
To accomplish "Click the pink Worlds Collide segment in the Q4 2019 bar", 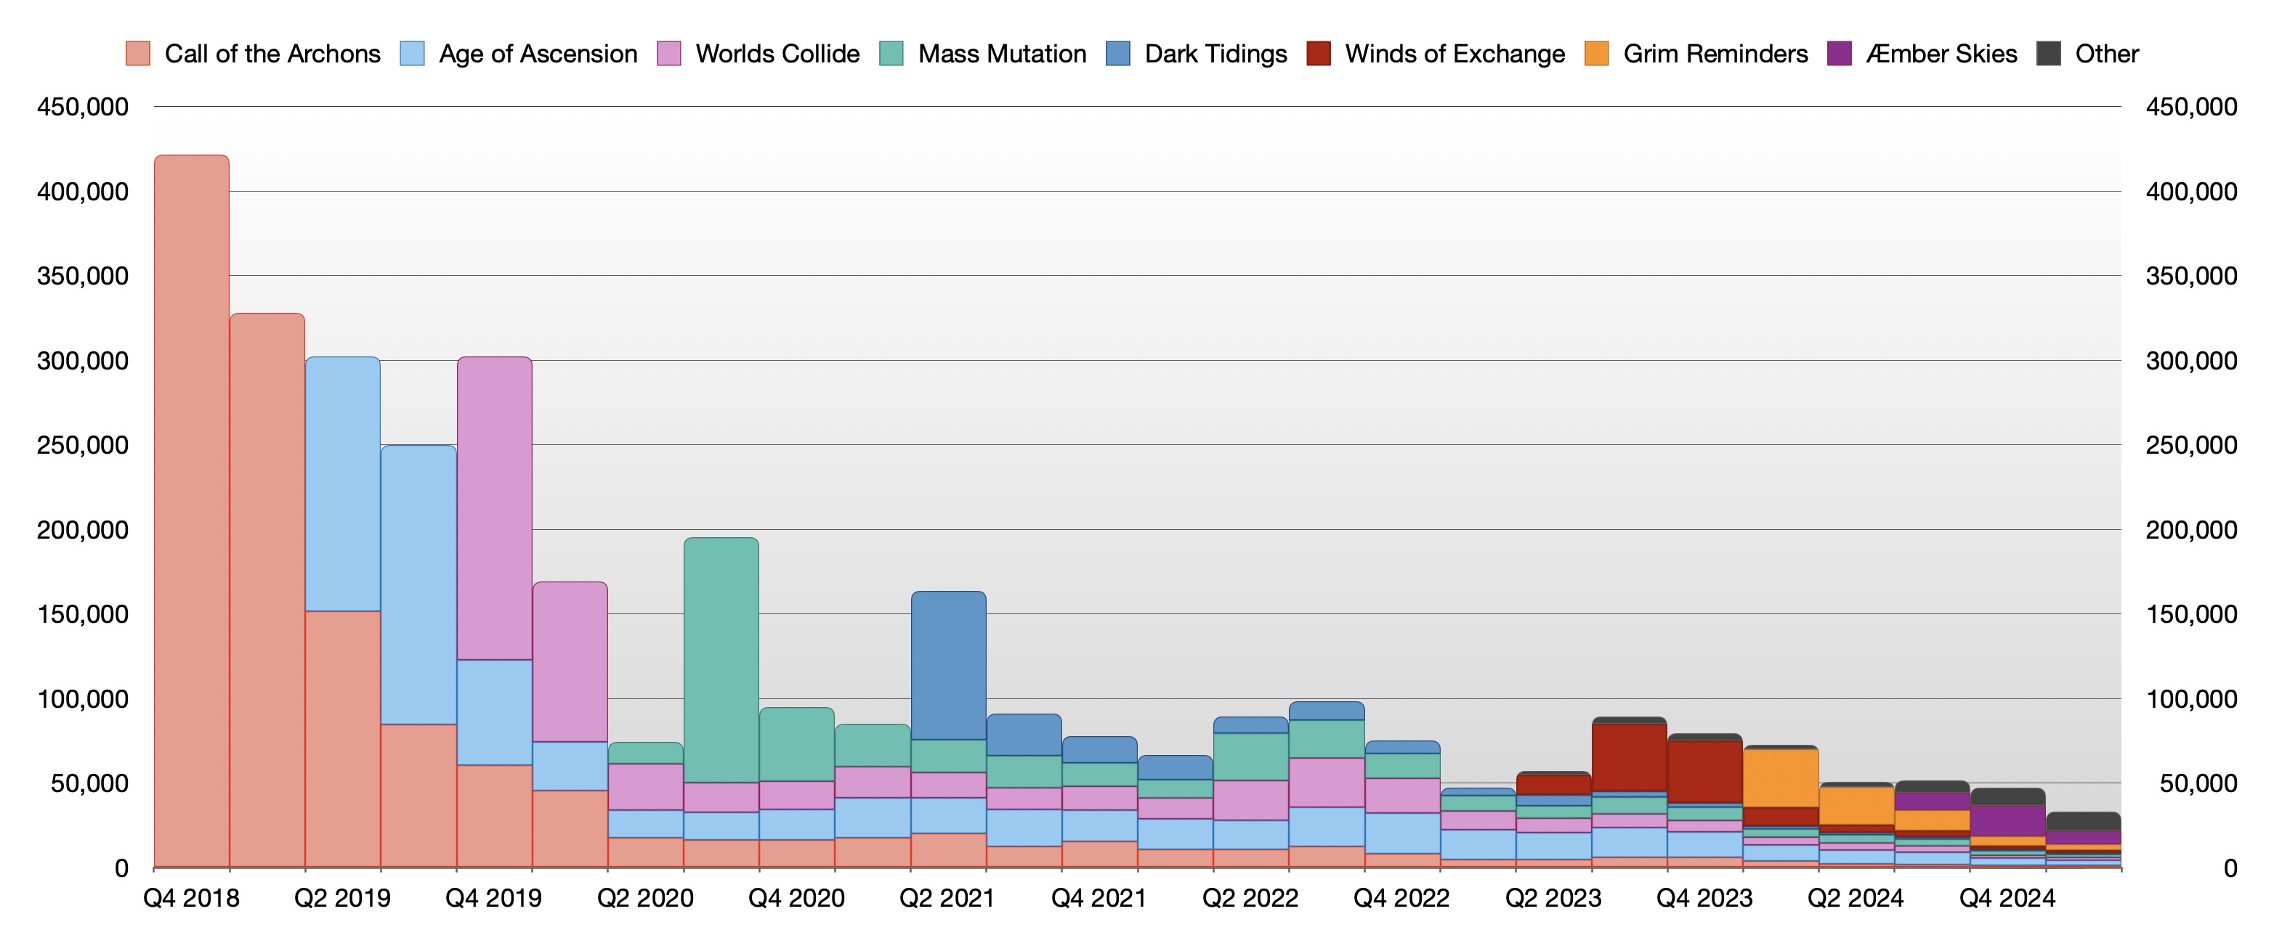I will [494, 508].
